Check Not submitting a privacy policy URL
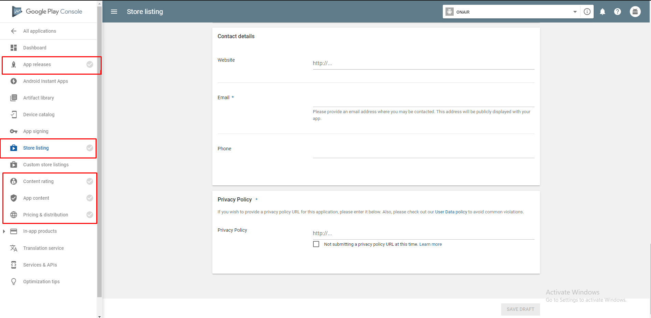Screen dimensions: 651x318 [316, 244]
